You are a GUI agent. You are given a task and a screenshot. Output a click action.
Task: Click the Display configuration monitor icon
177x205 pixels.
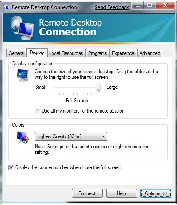click(23, 75)
